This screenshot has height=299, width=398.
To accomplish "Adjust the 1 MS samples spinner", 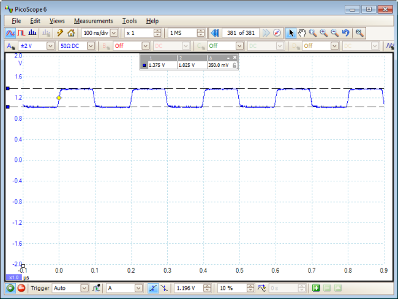I will click(x=200, y=33).
